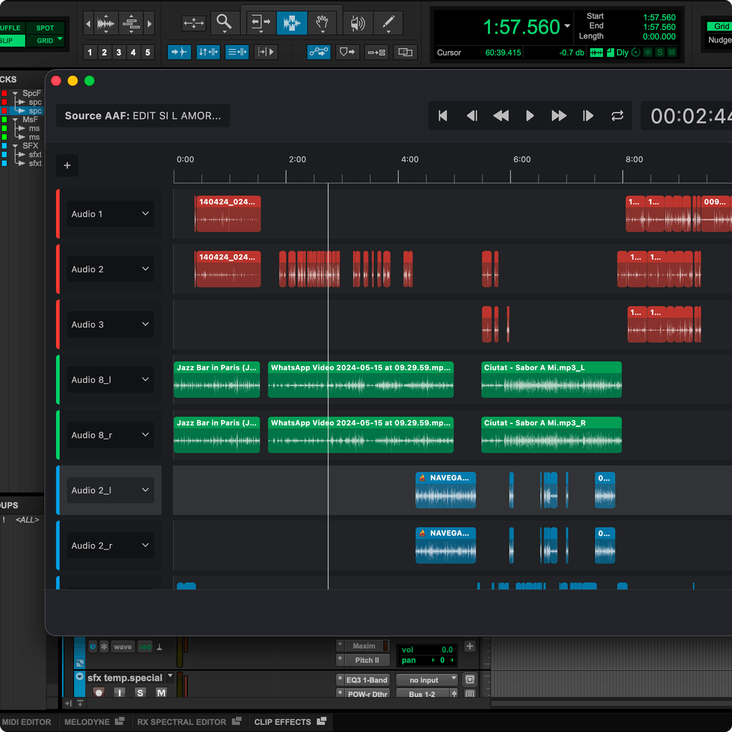732x732 pixels.
Task: Step back one frame in AAF player
Action: pyautogui.click(x=472, y=116)
